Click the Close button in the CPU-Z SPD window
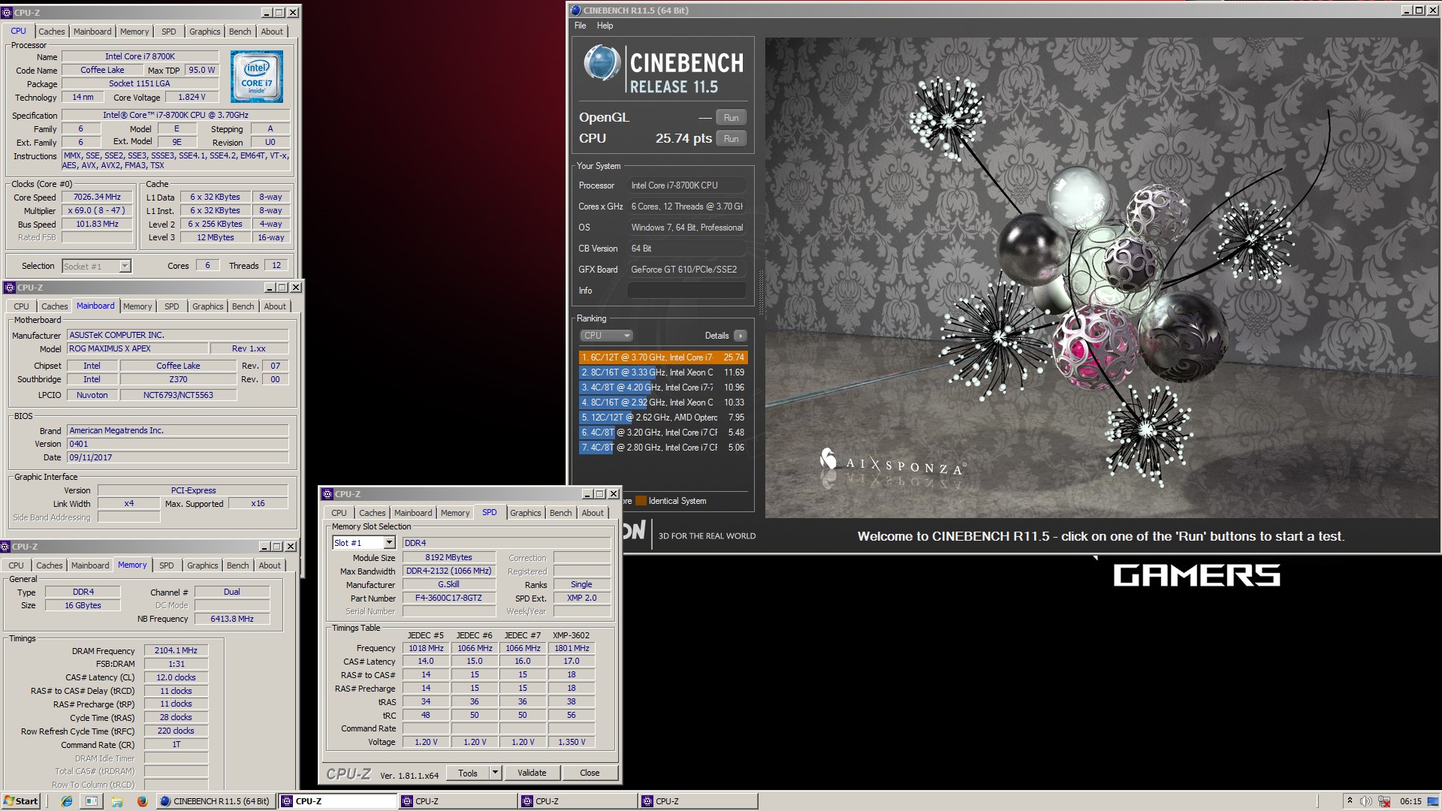The height and width of the screenshot is (811, 1442). pyautogui.click(x=590, y=773)
